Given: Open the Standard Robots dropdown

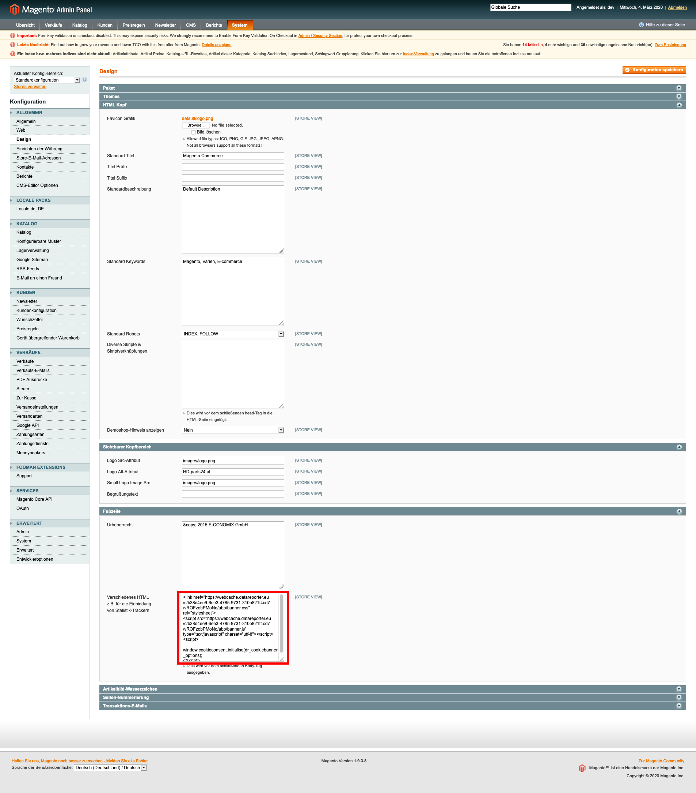Looking at the screenshot, I should click(x=233, y=334).
